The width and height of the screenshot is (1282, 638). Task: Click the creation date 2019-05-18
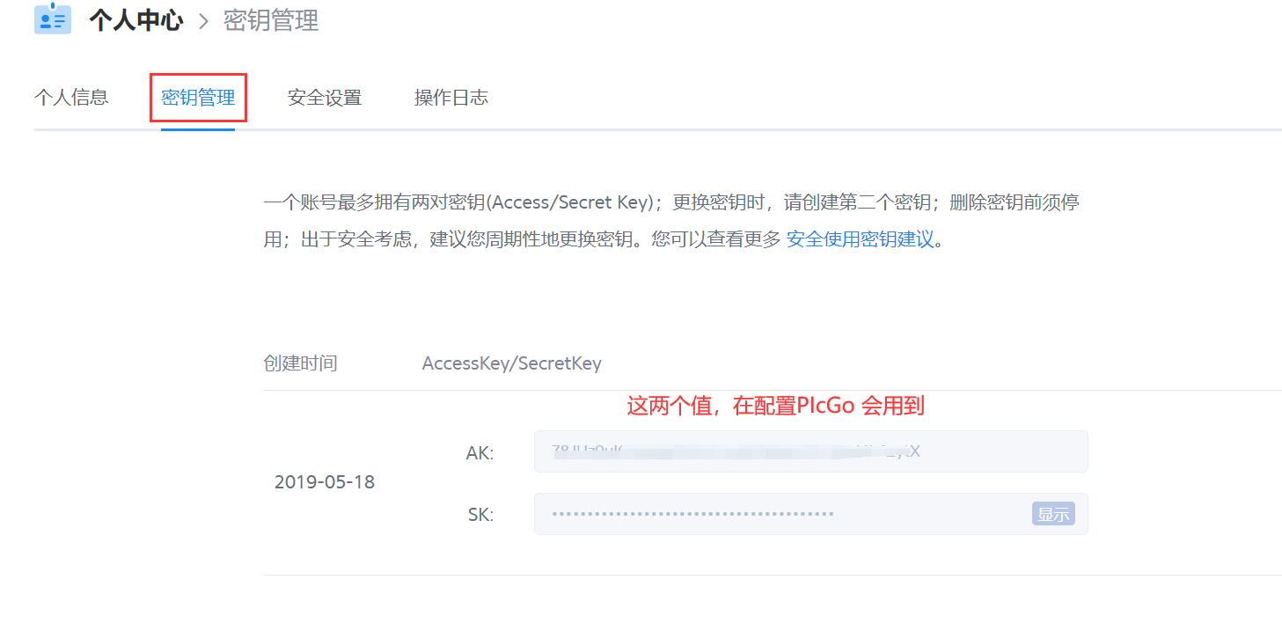pos(325,482)
